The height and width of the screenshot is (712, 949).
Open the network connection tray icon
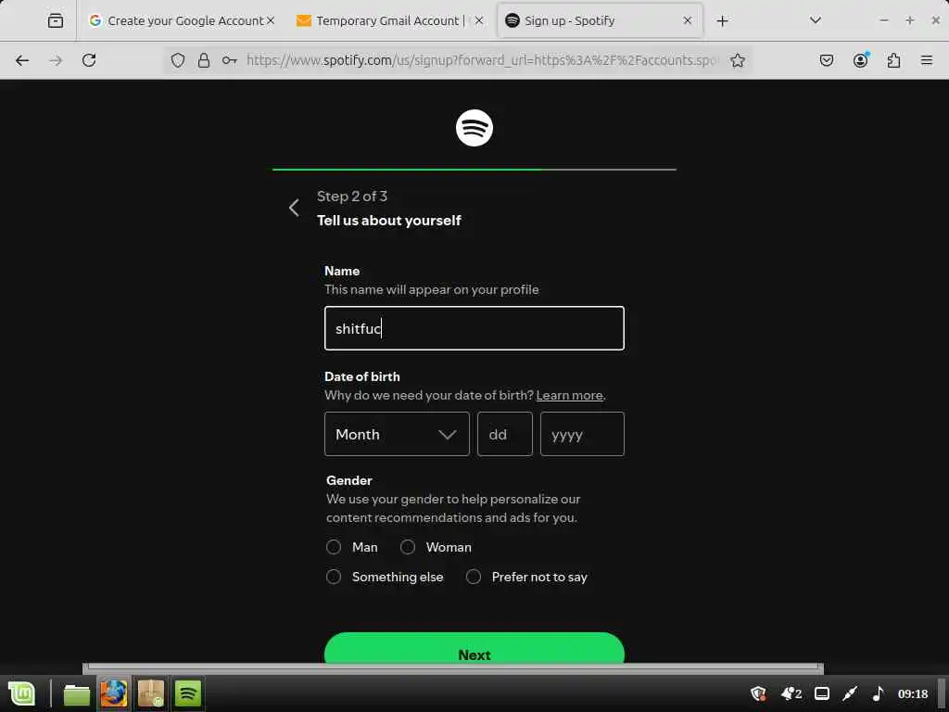point(850,693)
